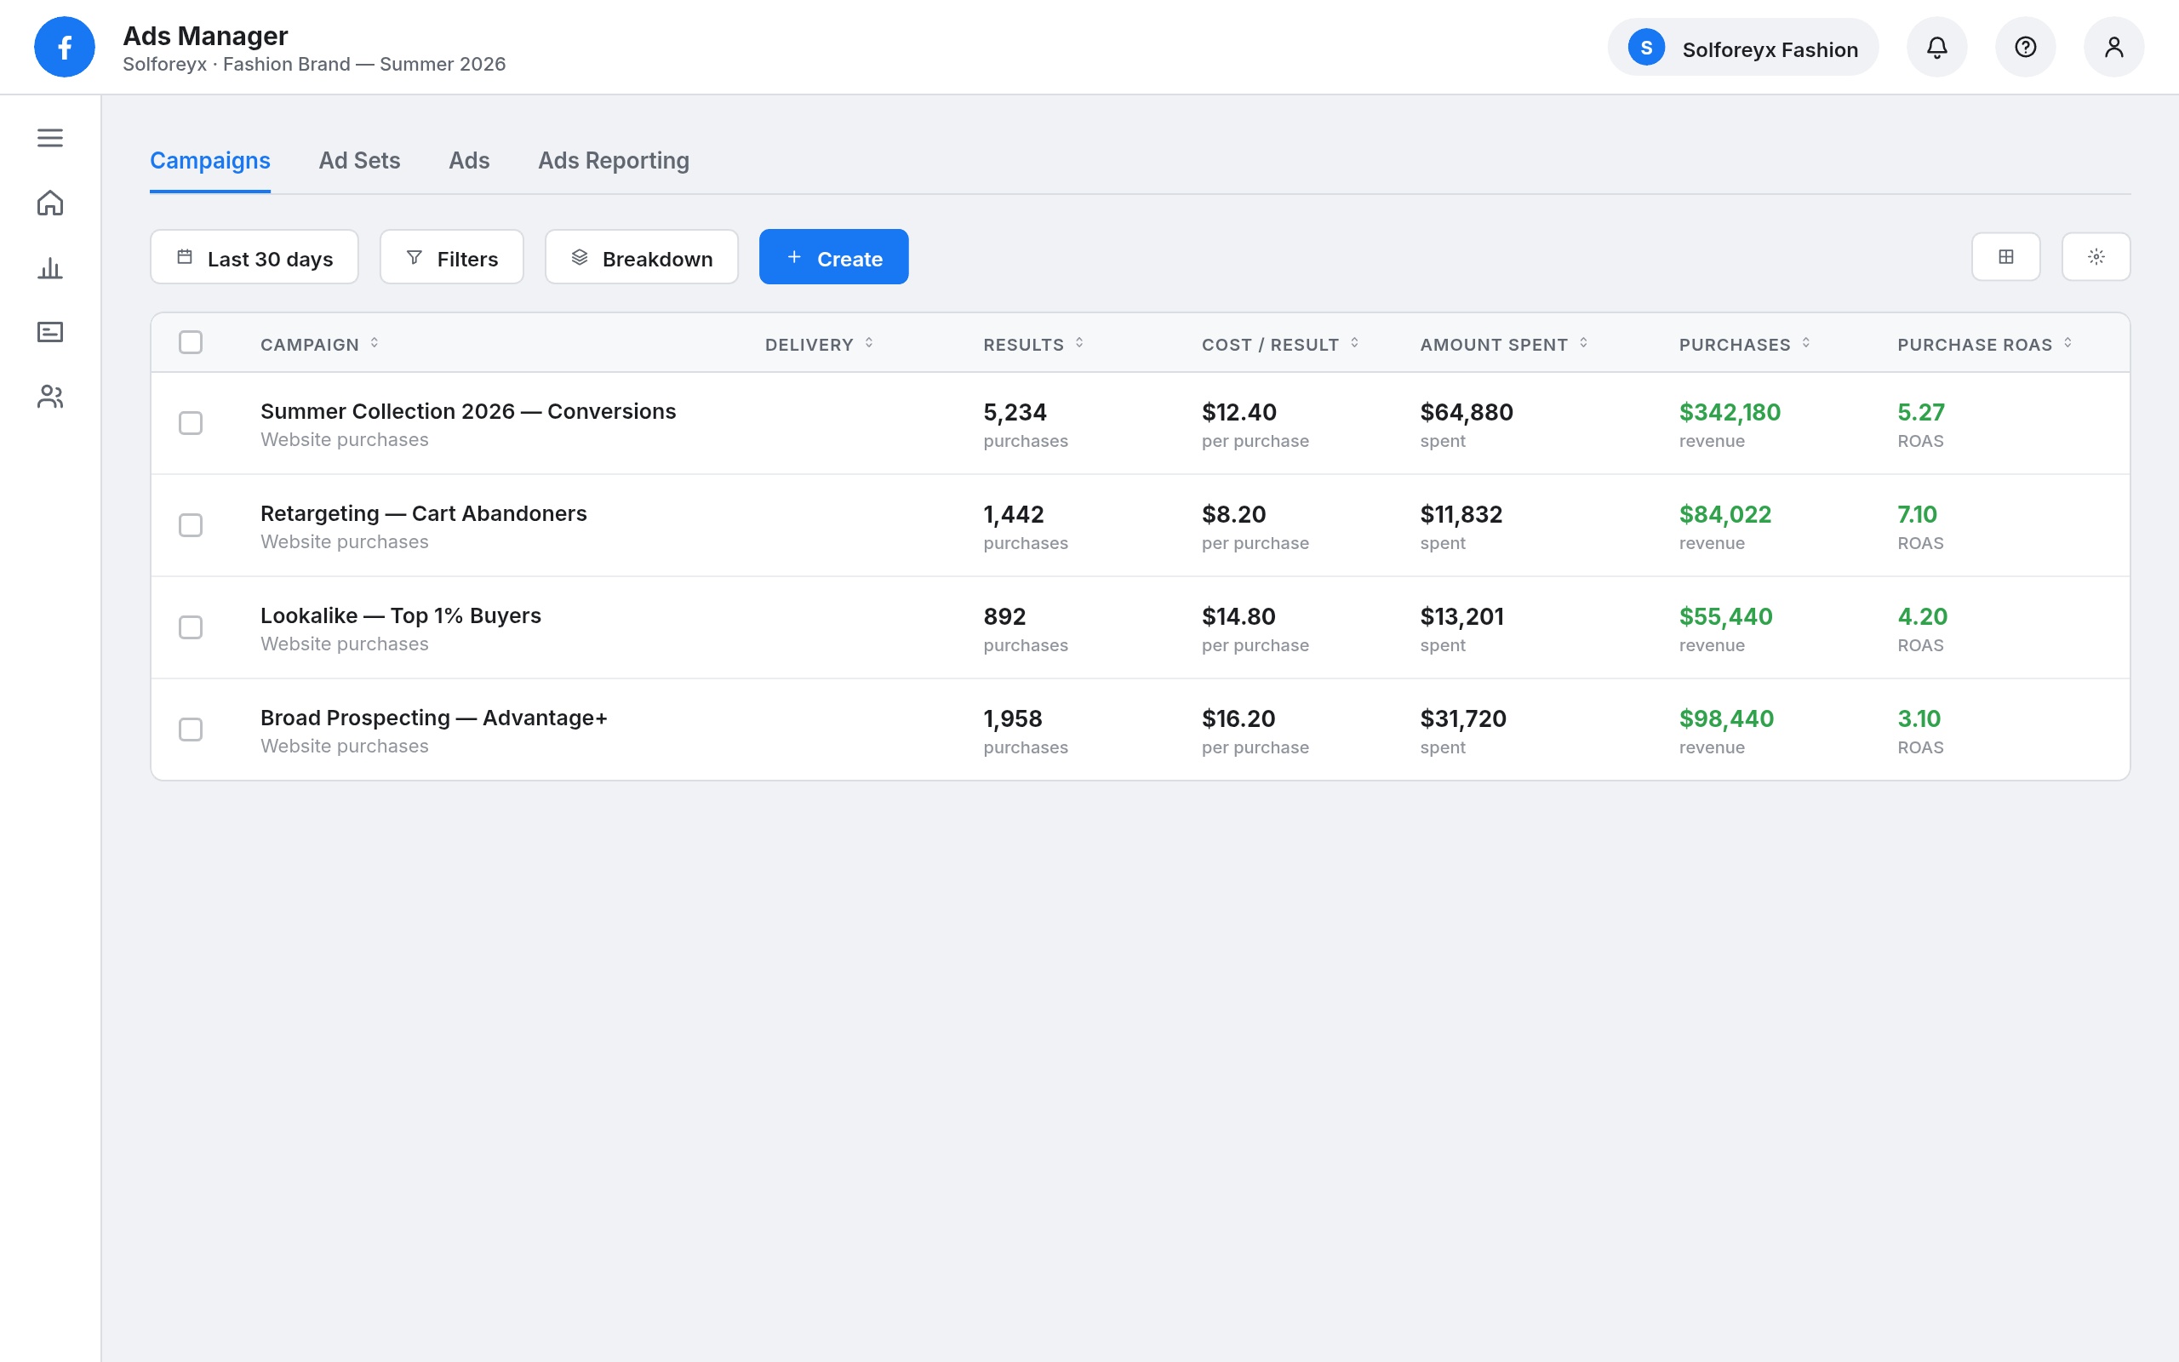The height and width of the screenshot is (1362, 2179).
Task: Sort by the Purchase ROAS column
Action: click(x=1986, y=344)
